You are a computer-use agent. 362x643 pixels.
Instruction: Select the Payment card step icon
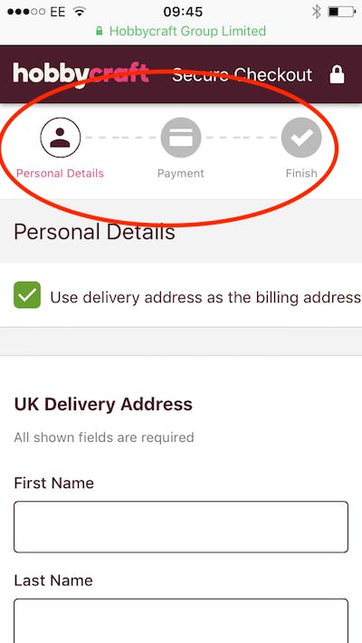coord(181,138)
